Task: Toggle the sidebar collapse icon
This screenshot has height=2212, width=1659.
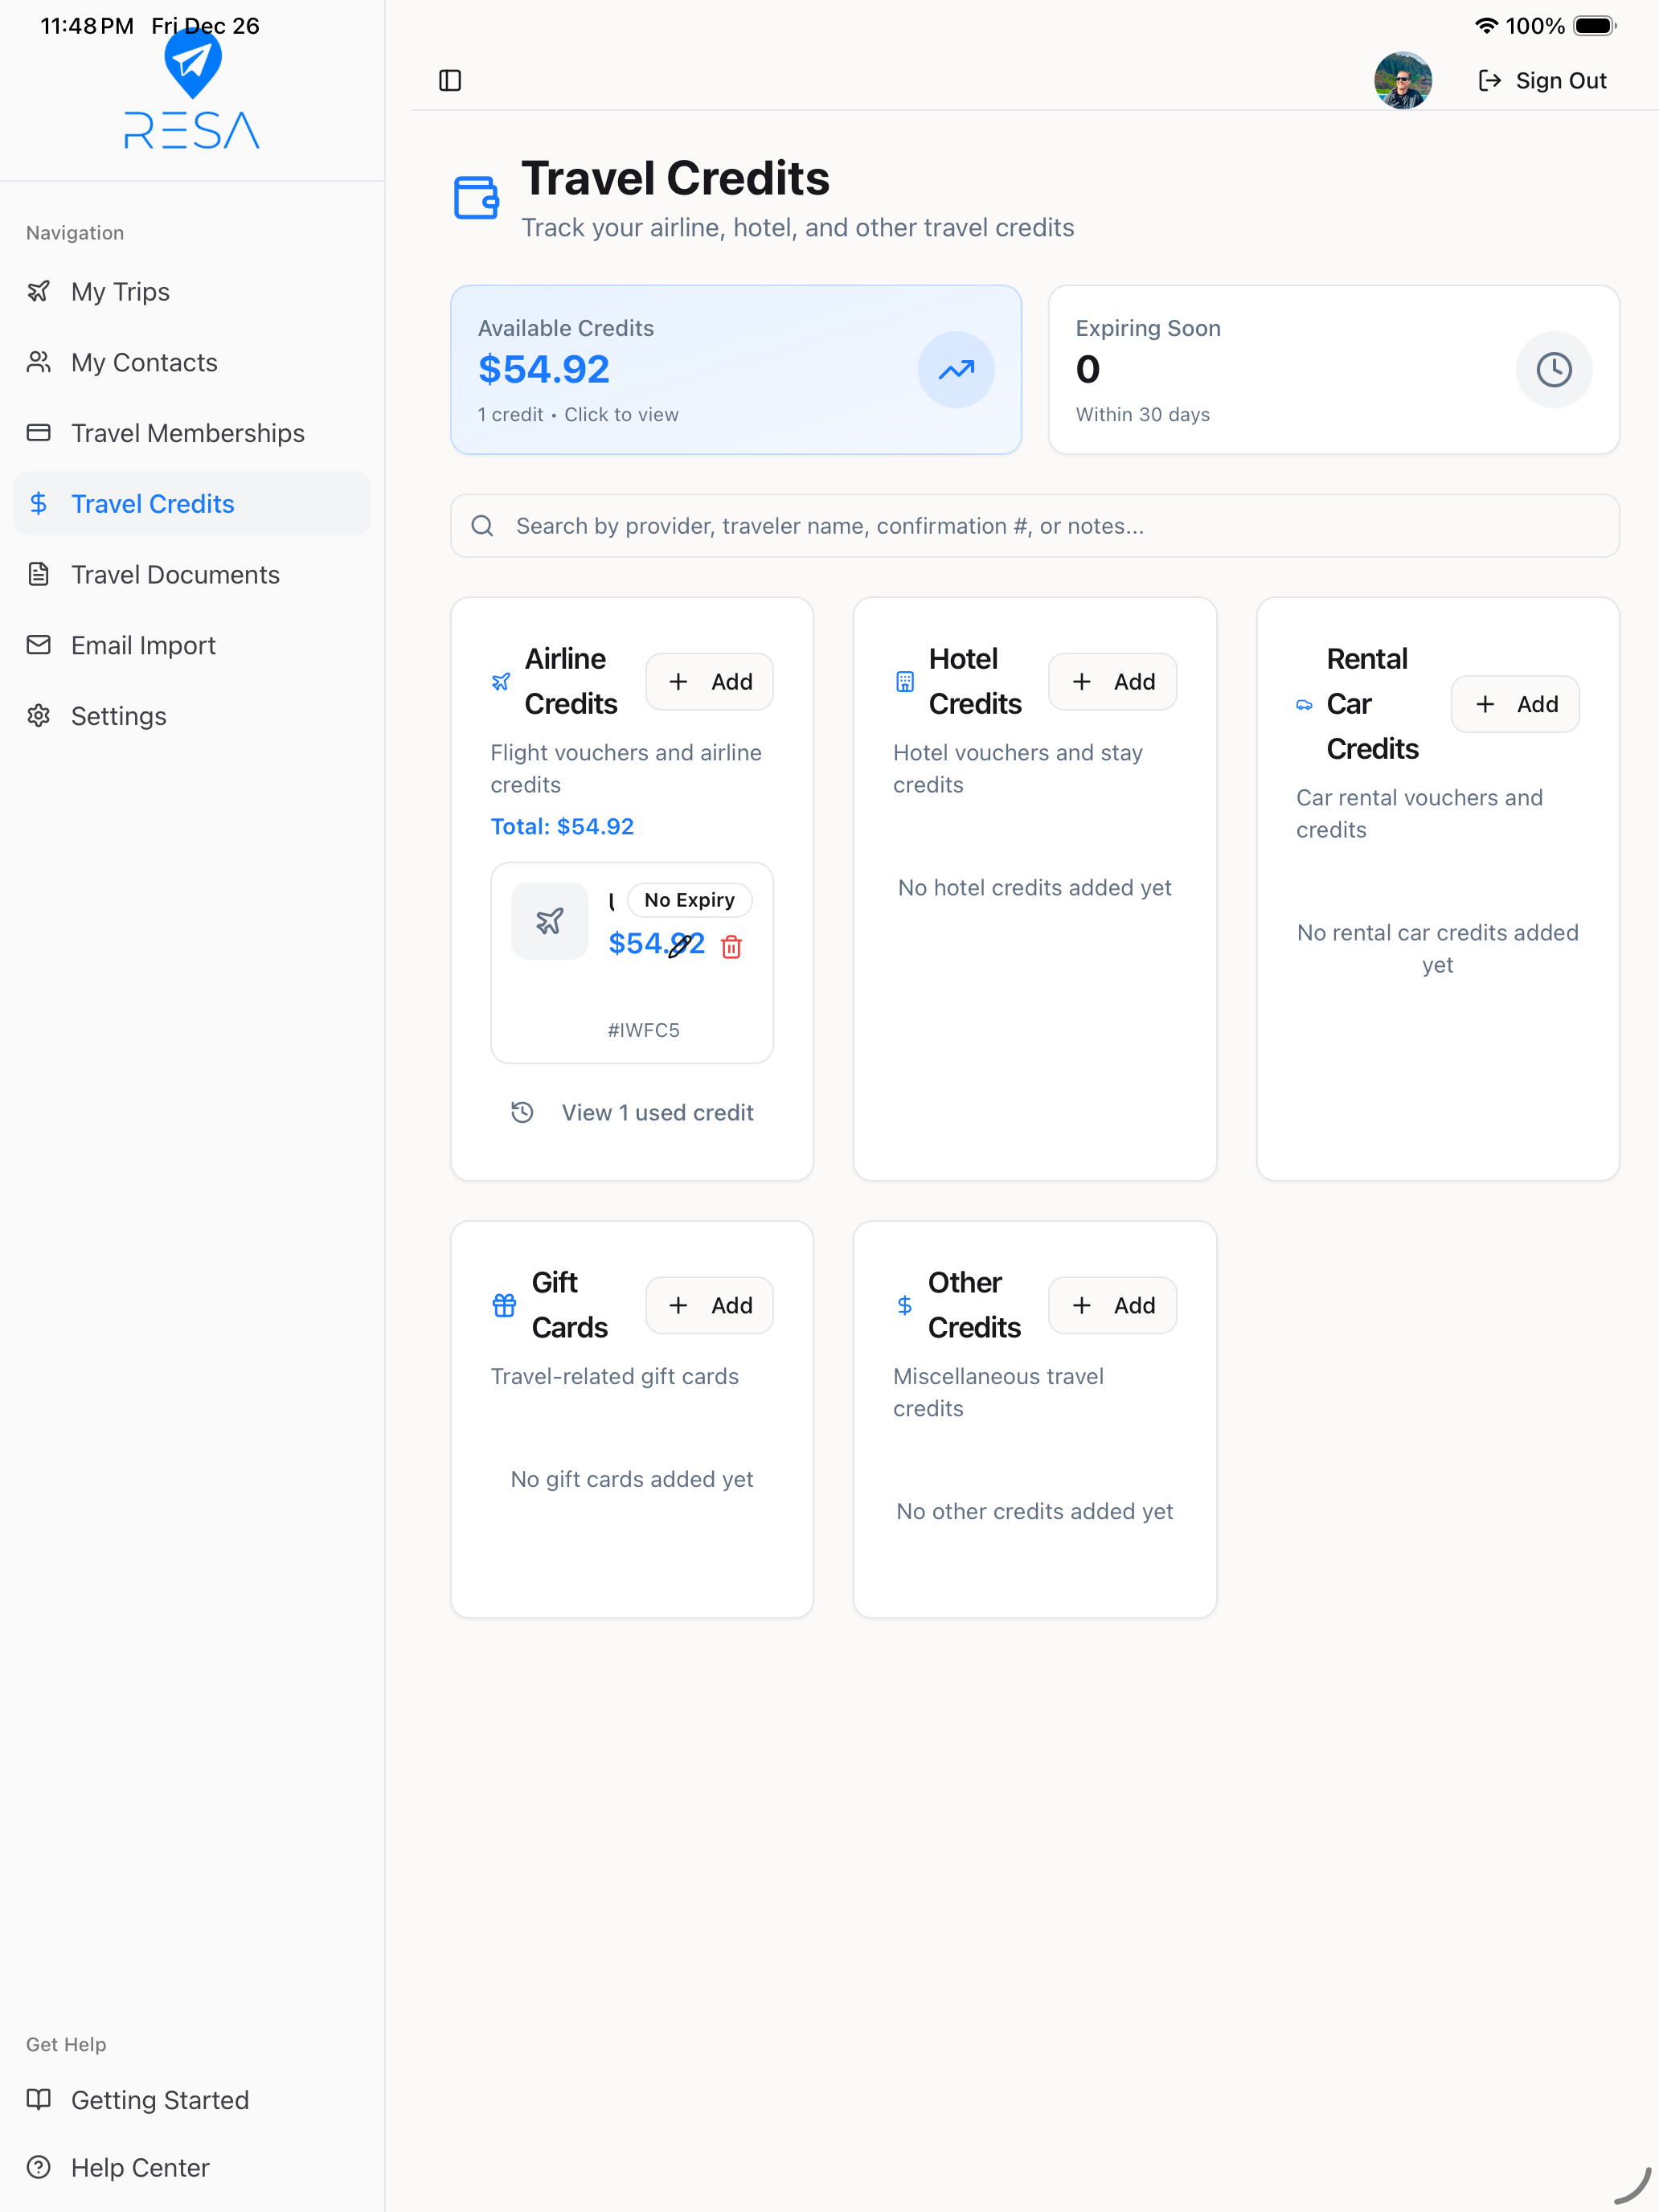Action: (450, 80)
